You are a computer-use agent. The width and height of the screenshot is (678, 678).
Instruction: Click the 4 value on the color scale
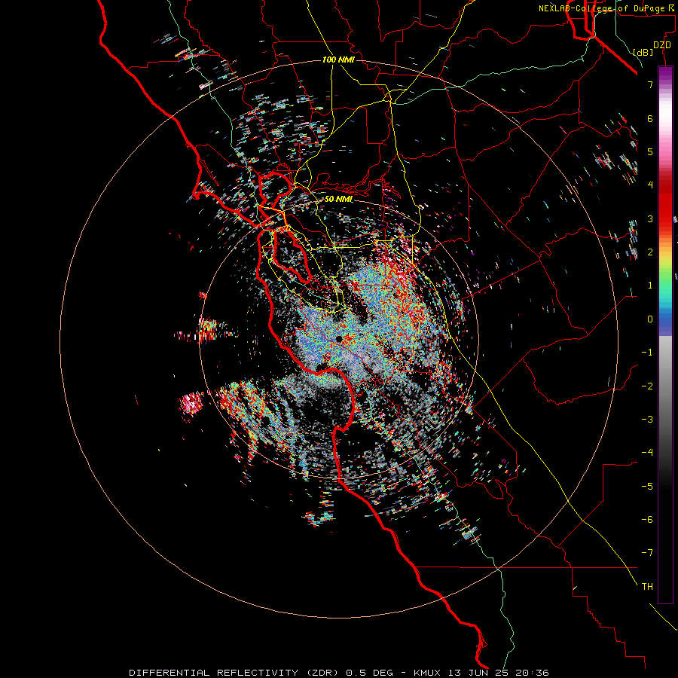pos(650,185)
